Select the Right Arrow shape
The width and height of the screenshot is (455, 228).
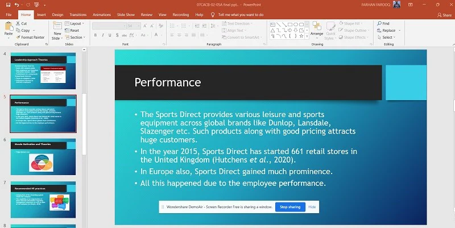coord(290,31)
